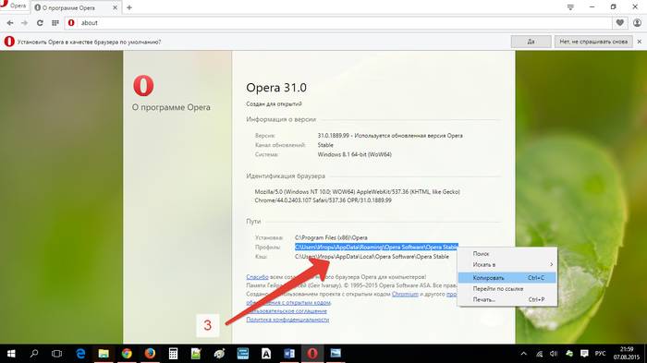Choose 'Печать...' in context menu

pos(507,299)
